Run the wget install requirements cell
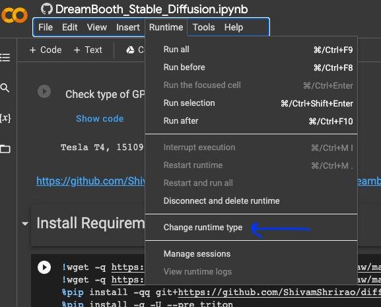This screenshot has width=381, height=307. (x=44, y=267)
